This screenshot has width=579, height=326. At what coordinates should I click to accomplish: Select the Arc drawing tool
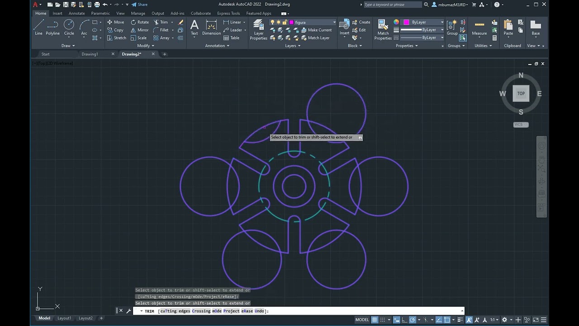point(84,27)
